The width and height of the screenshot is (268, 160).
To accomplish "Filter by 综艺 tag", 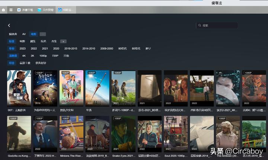I will (44, 41).
